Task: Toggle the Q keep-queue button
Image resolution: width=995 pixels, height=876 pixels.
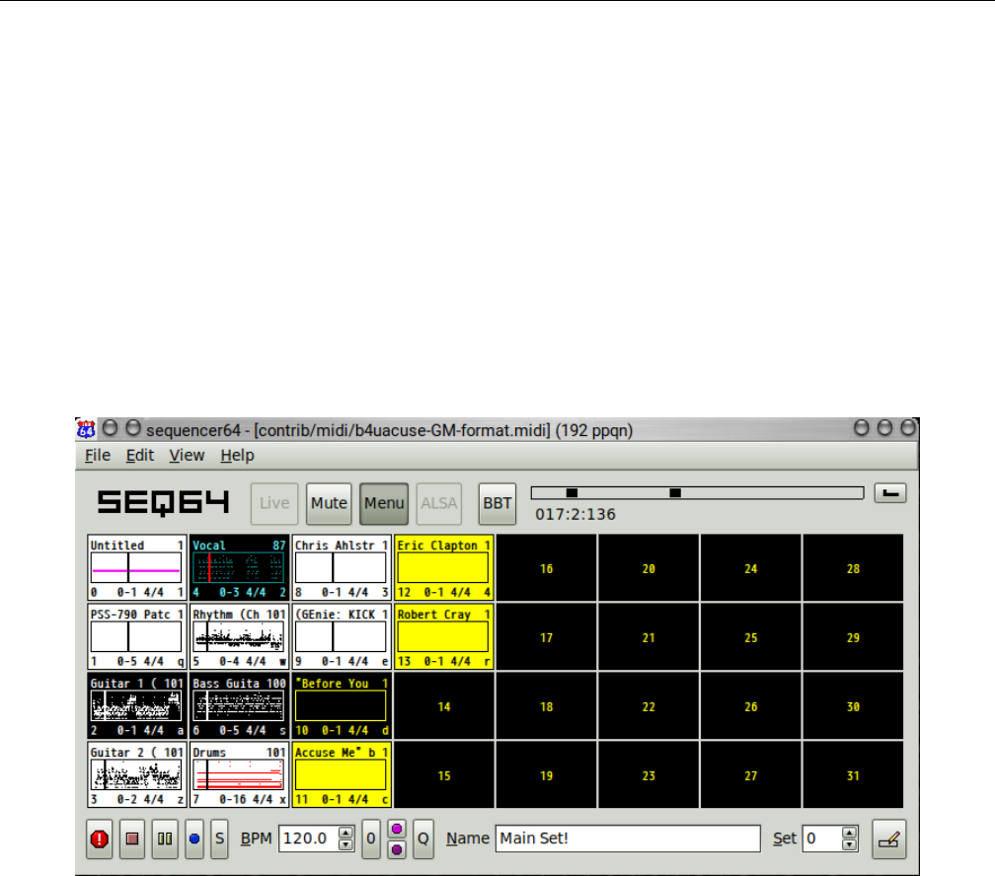Action: [x=423, y=839]
